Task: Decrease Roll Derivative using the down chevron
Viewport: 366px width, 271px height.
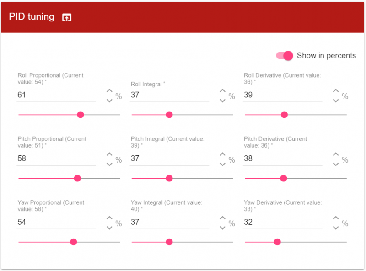Action: tap(336, 101)
